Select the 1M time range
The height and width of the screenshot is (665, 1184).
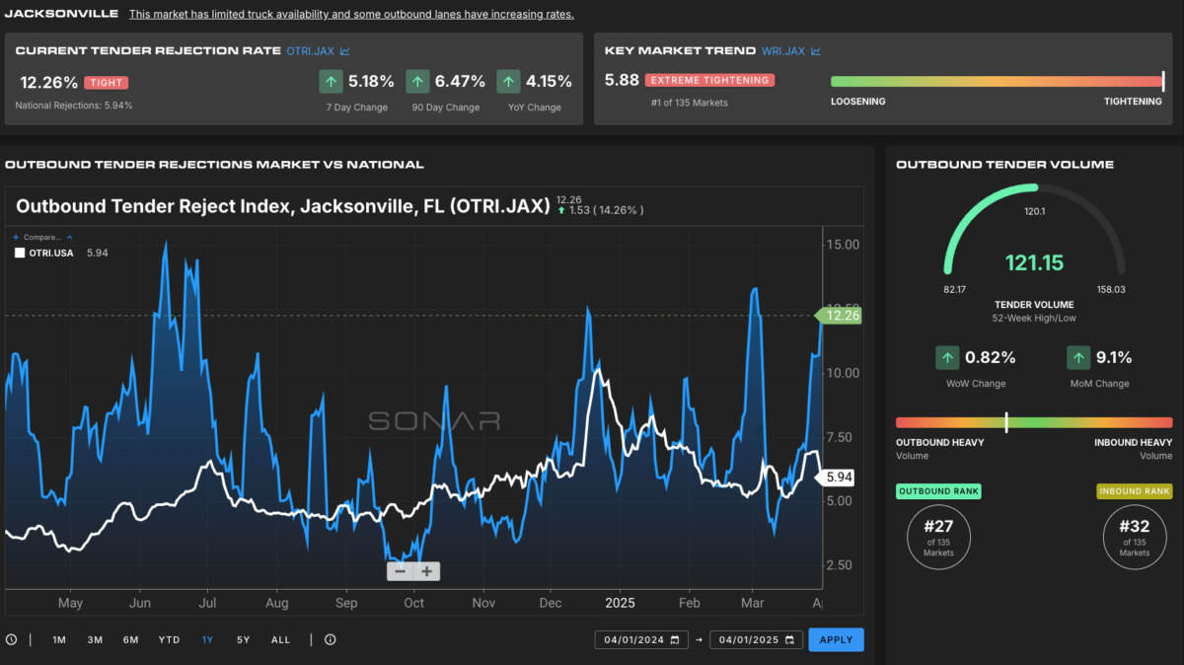click(59, 639)
